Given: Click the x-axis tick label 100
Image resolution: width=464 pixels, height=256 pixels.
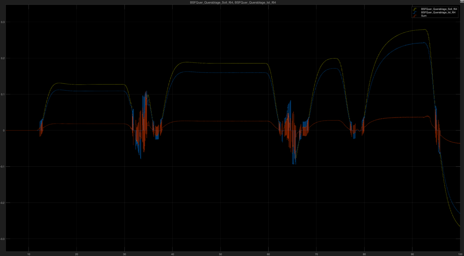Looking at the screenshot, I should pos(459,254).
